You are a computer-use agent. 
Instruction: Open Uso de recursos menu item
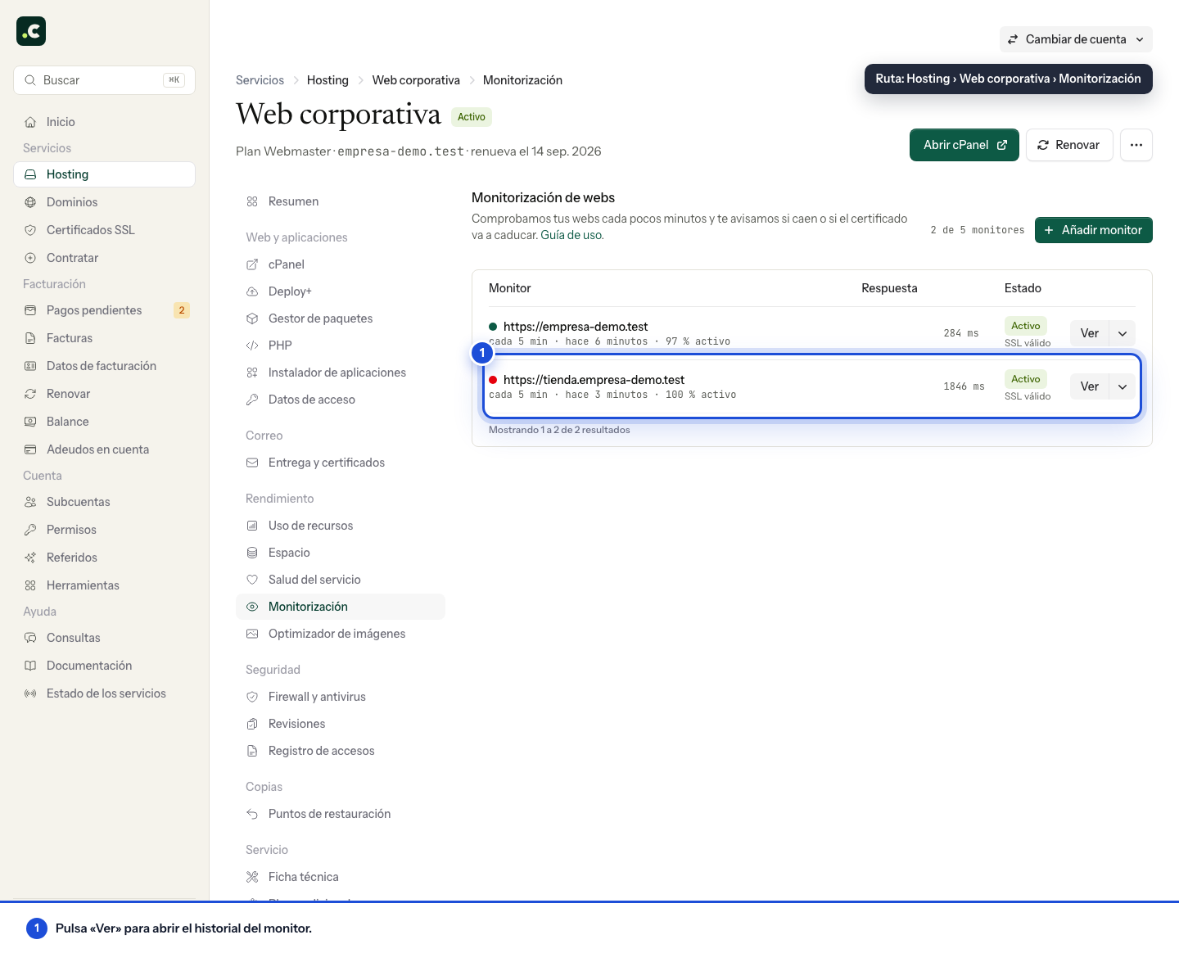coord(341,526)
